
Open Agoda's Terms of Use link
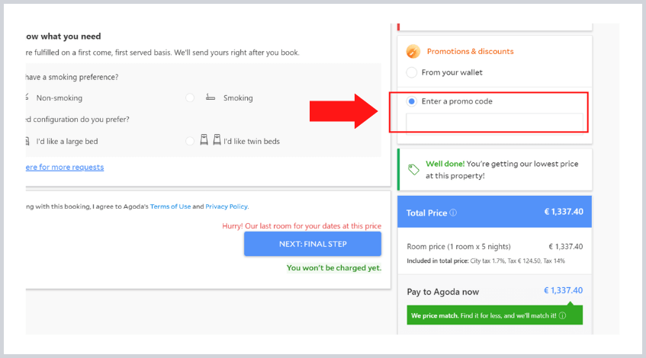[x=170, y=206]
